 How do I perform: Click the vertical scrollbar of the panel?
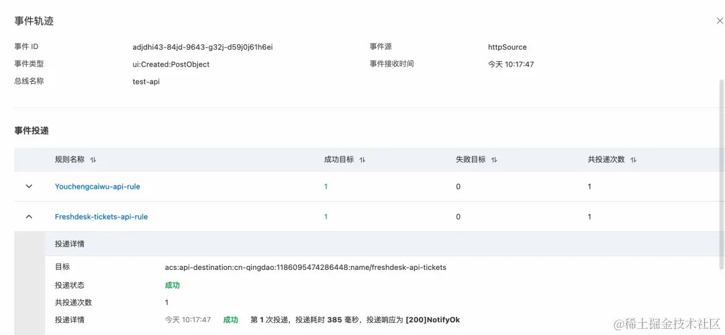click(722, 173)
